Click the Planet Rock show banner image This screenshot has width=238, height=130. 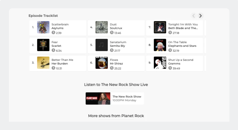(98, 99)
